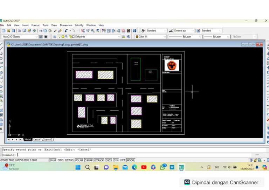Toggle MODEL space button in status bar
The height and width of the screenshot is (190, 269).
[131, 160]
